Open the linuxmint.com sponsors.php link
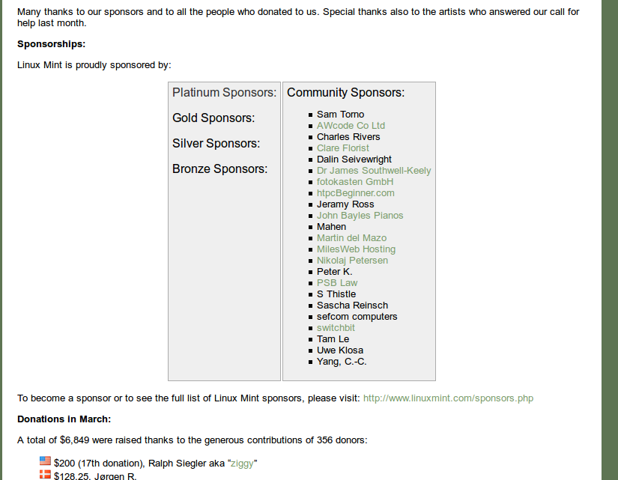 448,398
